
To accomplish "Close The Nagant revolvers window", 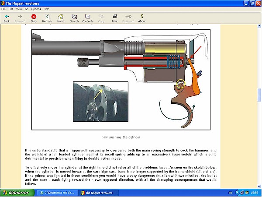I will point(258,3).
